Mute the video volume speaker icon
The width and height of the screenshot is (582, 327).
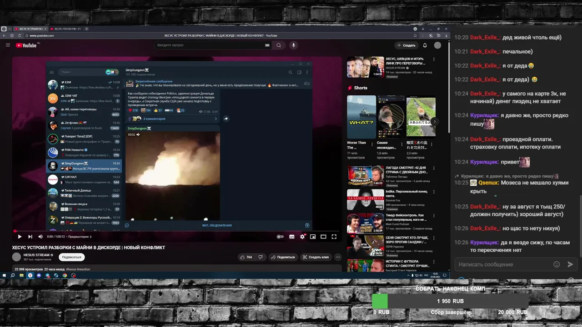(x=40, y=237)
